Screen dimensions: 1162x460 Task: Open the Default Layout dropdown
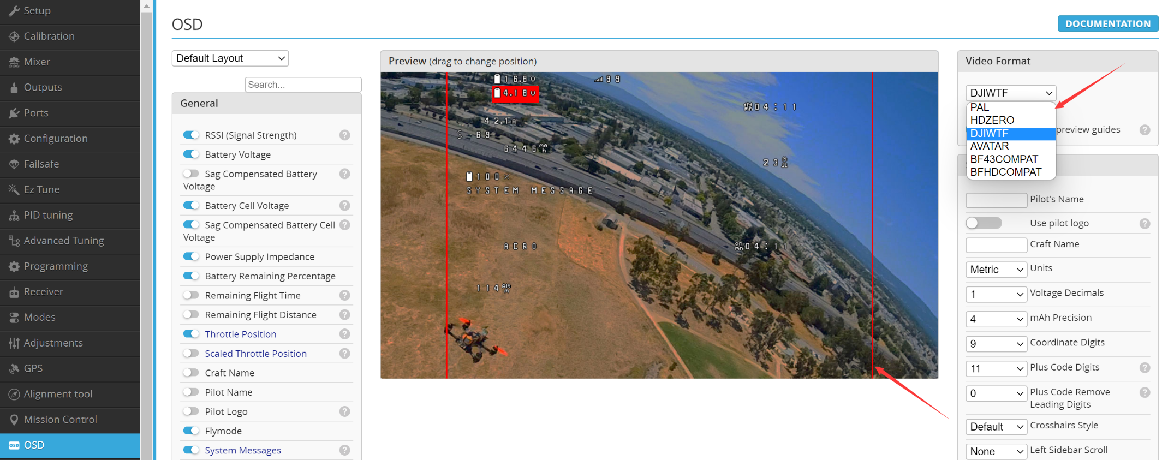point(230,58)
